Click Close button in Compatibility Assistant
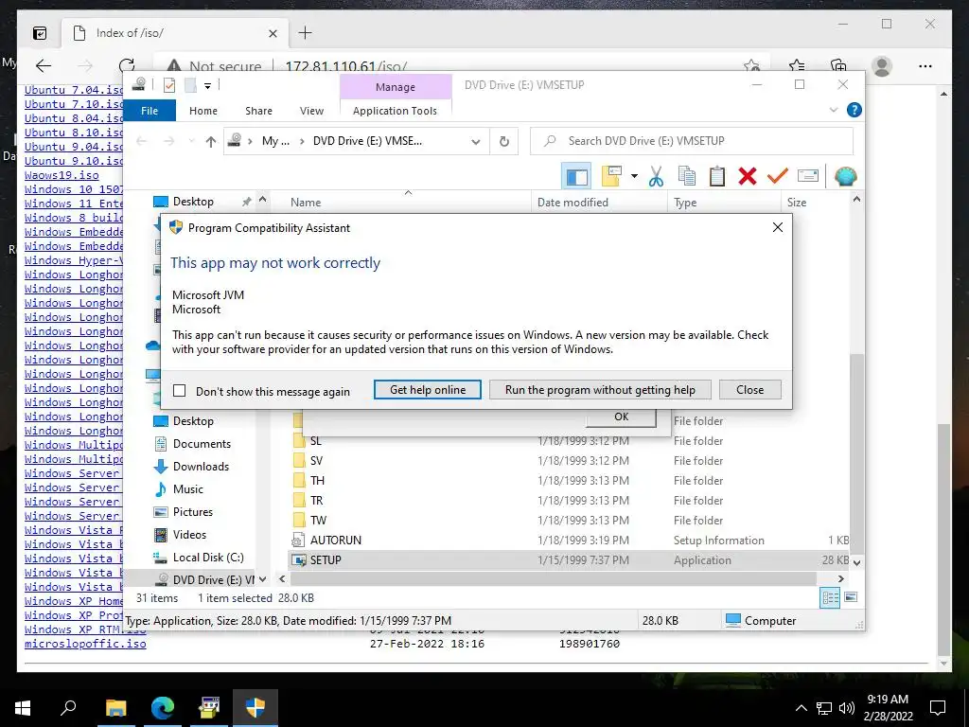This screenshot has height=727, width=969. pos(749,390)
